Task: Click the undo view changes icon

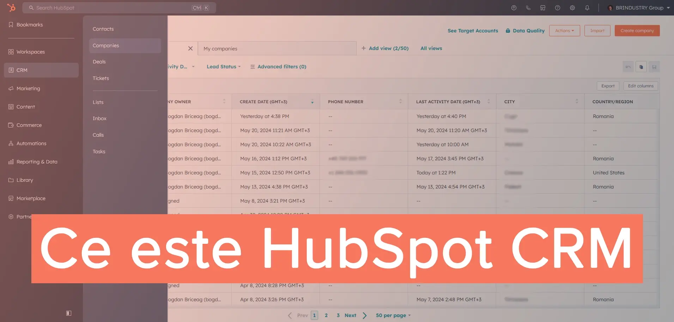Action: point(628,67)
